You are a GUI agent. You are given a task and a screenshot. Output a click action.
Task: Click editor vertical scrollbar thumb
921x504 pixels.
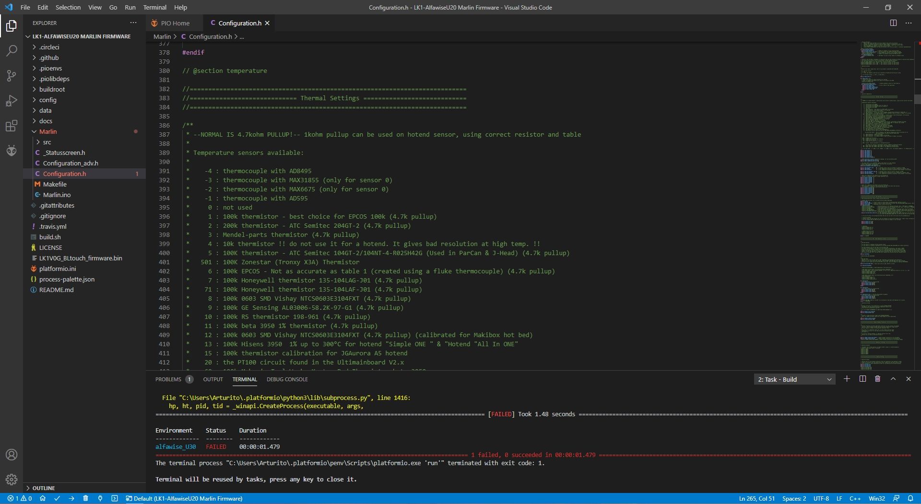click(917, 99)
